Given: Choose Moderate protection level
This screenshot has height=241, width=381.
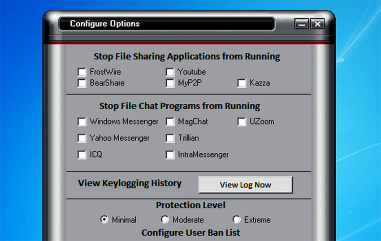Looking at the screenshot, I should pos(165,219).
